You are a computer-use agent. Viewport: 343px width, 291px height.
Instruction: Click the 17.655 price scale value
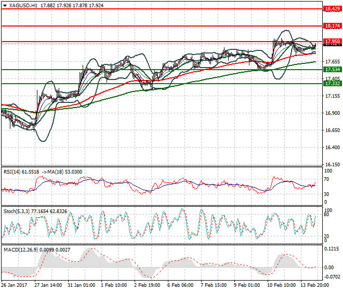(333, 62)
